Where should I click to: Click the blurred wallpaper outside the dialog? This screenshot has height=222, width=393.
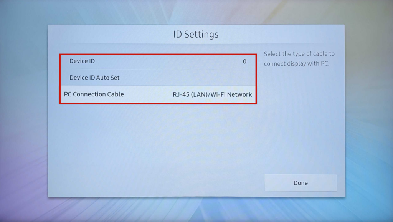click(x=23, y=115)
